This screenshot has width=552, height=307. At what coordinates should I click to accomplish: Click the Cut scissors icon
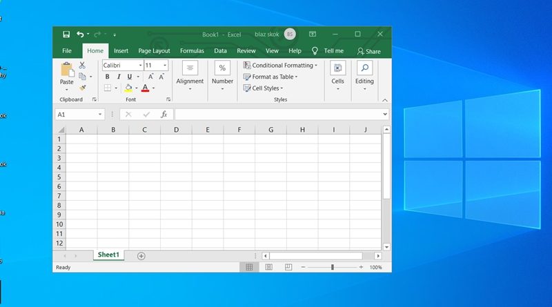82,65
